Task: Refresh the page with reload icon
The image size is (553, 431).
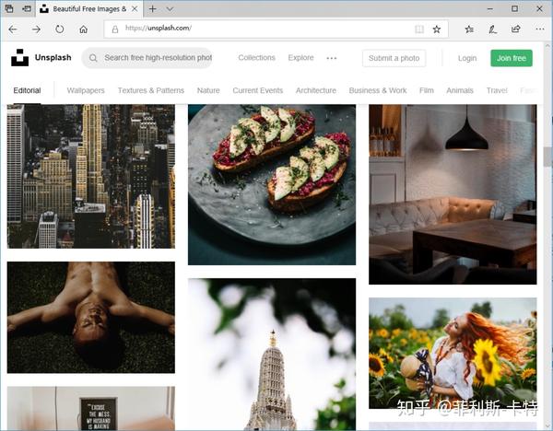Action: 60,29
